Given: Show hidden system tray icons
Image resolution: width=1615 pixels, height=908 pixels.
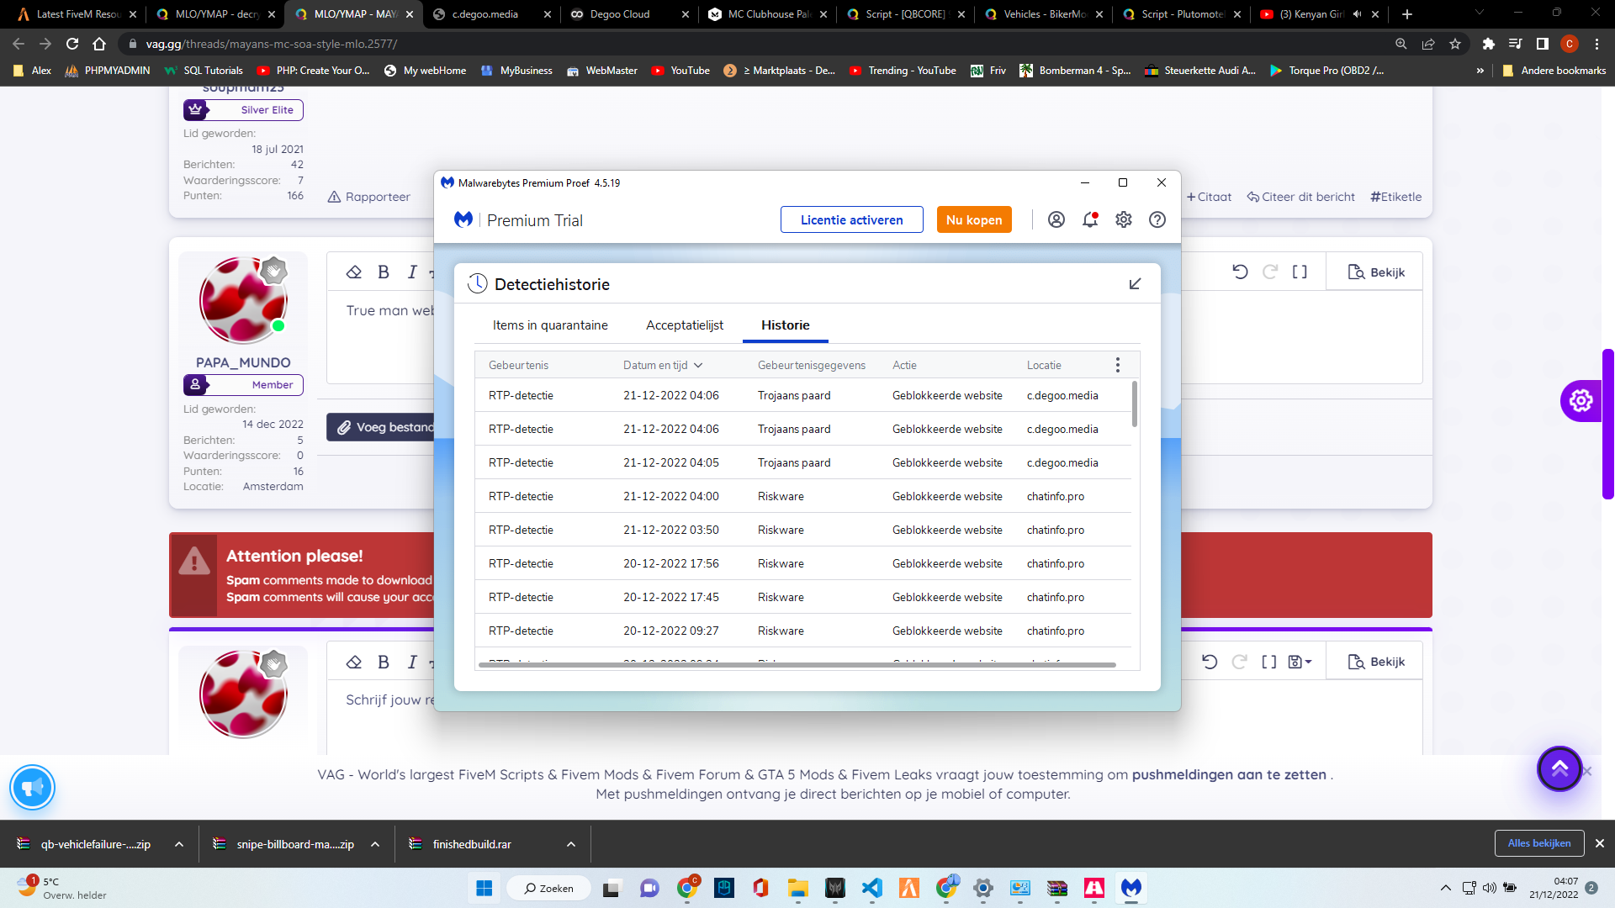Looking at the screenshot, I should click(x=1445, y=888).
